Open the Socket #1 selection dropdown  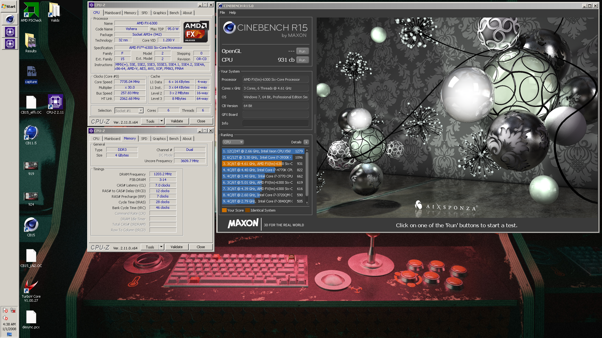click(129, 110)
